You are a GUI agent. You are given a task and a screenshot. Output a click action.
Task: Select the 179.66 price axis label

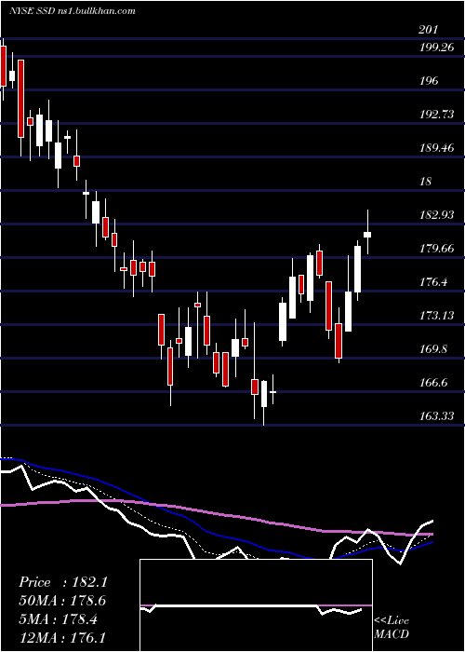tap(436, 249)
